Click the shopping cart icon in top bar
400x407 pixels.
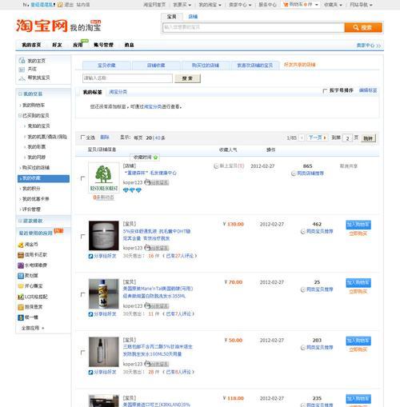point(286,5)
